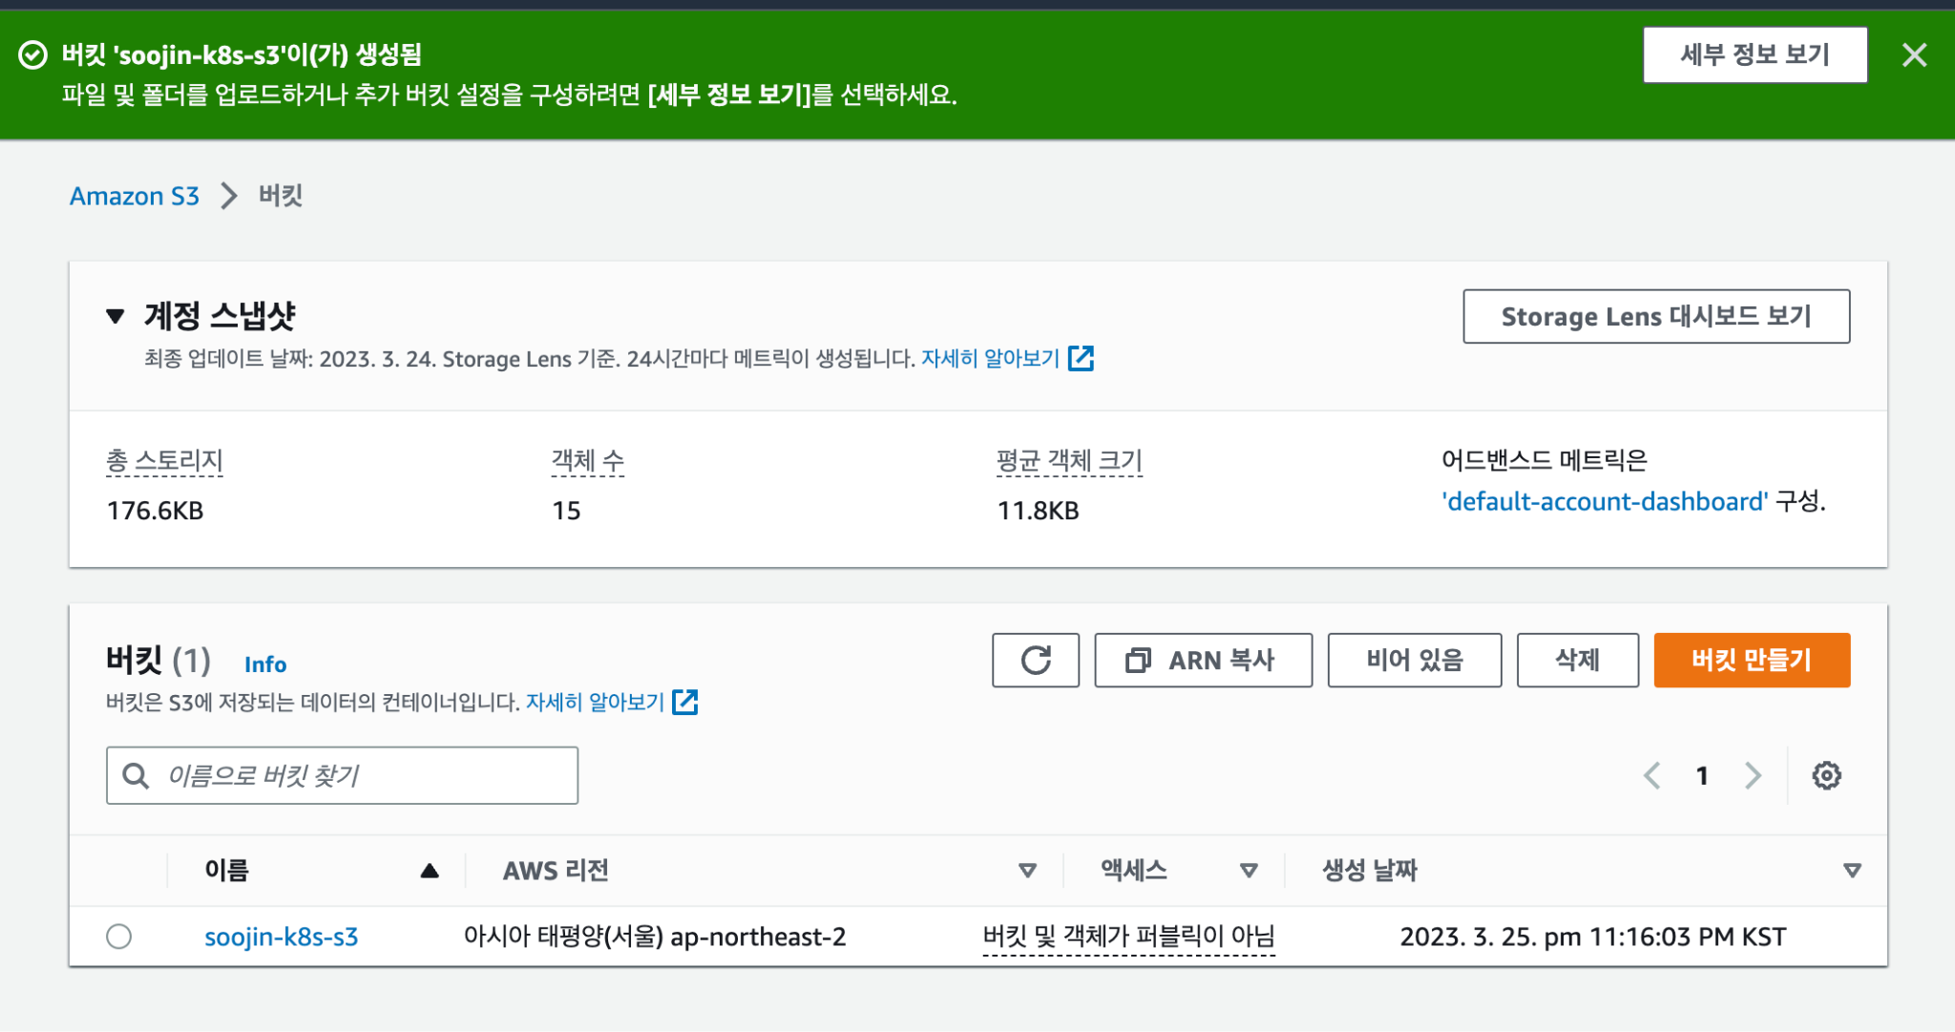Collapse the 계정 스냅샷 section

(116, 316)
